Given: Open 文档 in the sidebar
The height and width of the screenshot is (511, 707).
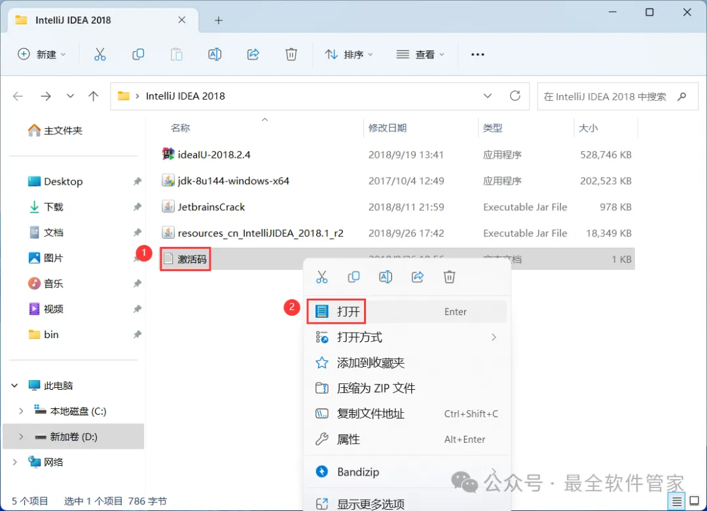Looking at the screenshot, I should point(46,233).
